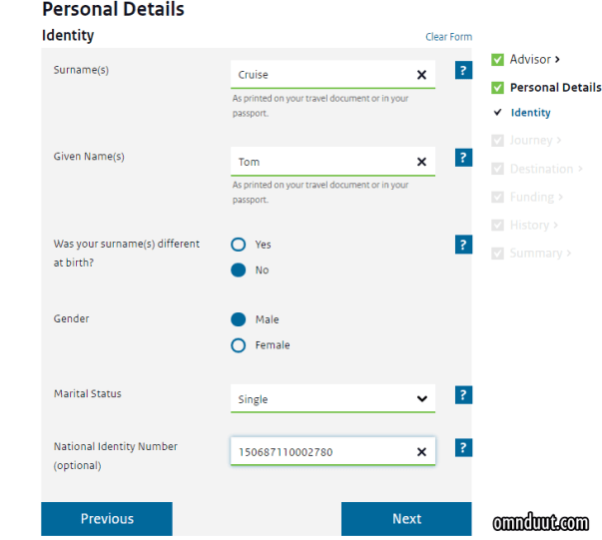Select Yes for surname different at birth
The height and width of the screenshot is (540, 602).
[239, 245]
